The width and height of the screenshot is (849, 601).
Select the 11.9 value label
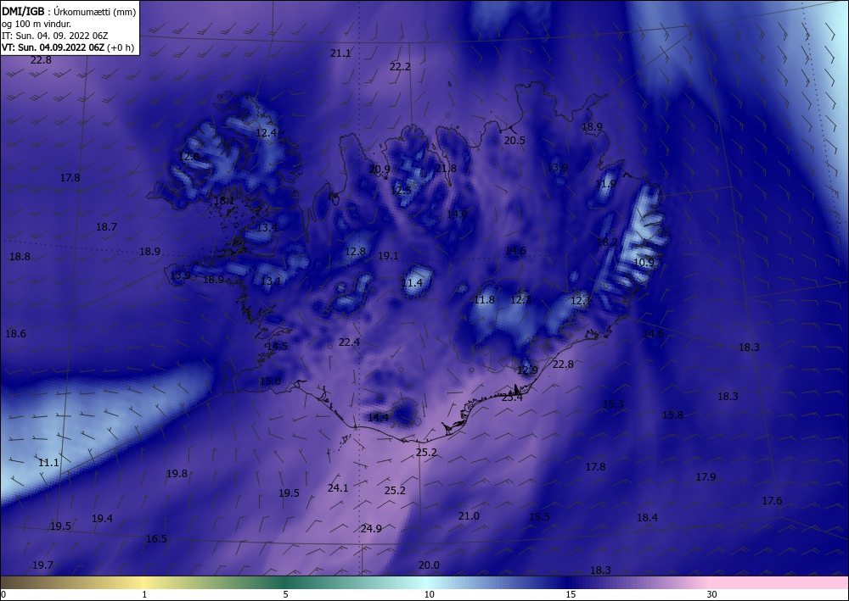[x=606, y=184]
